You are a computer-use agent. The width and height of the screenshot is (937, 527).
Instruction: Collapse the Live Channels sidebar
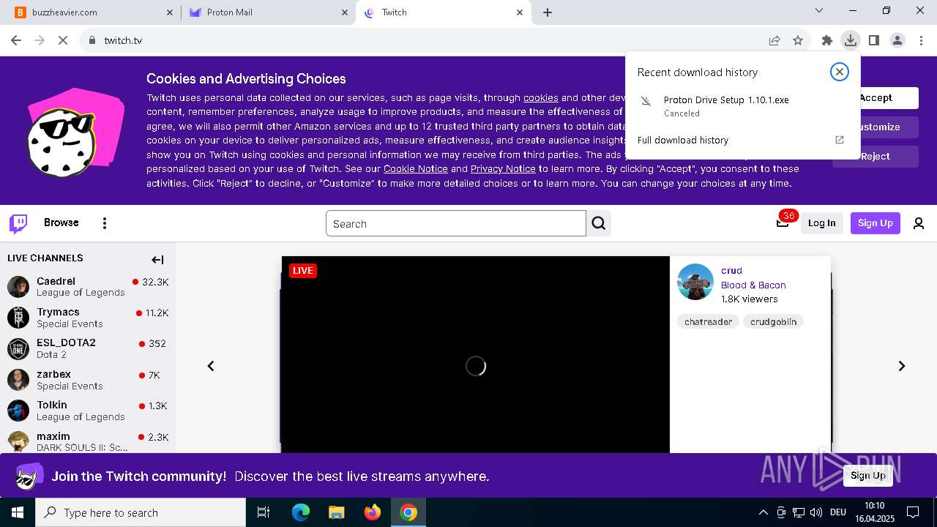click(157, 259)
